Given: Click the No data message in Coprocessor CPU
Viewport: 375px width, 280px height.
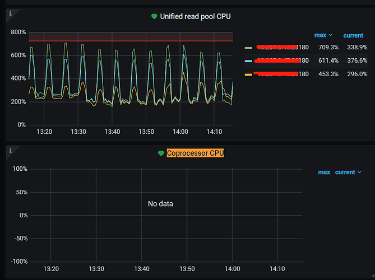Looking at the screenshot, I should [160, 204].
